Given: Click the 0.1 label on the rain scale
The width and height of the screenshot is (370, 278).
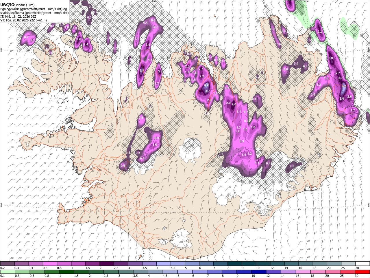Looking at the screenshot, I should pos(3,276).
